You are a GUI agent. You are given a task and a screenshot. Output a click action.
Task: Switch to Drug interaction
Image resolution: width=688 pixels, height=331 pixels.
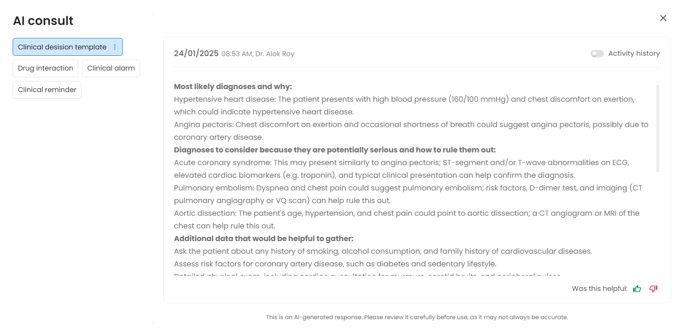click(x=46, y=68)
